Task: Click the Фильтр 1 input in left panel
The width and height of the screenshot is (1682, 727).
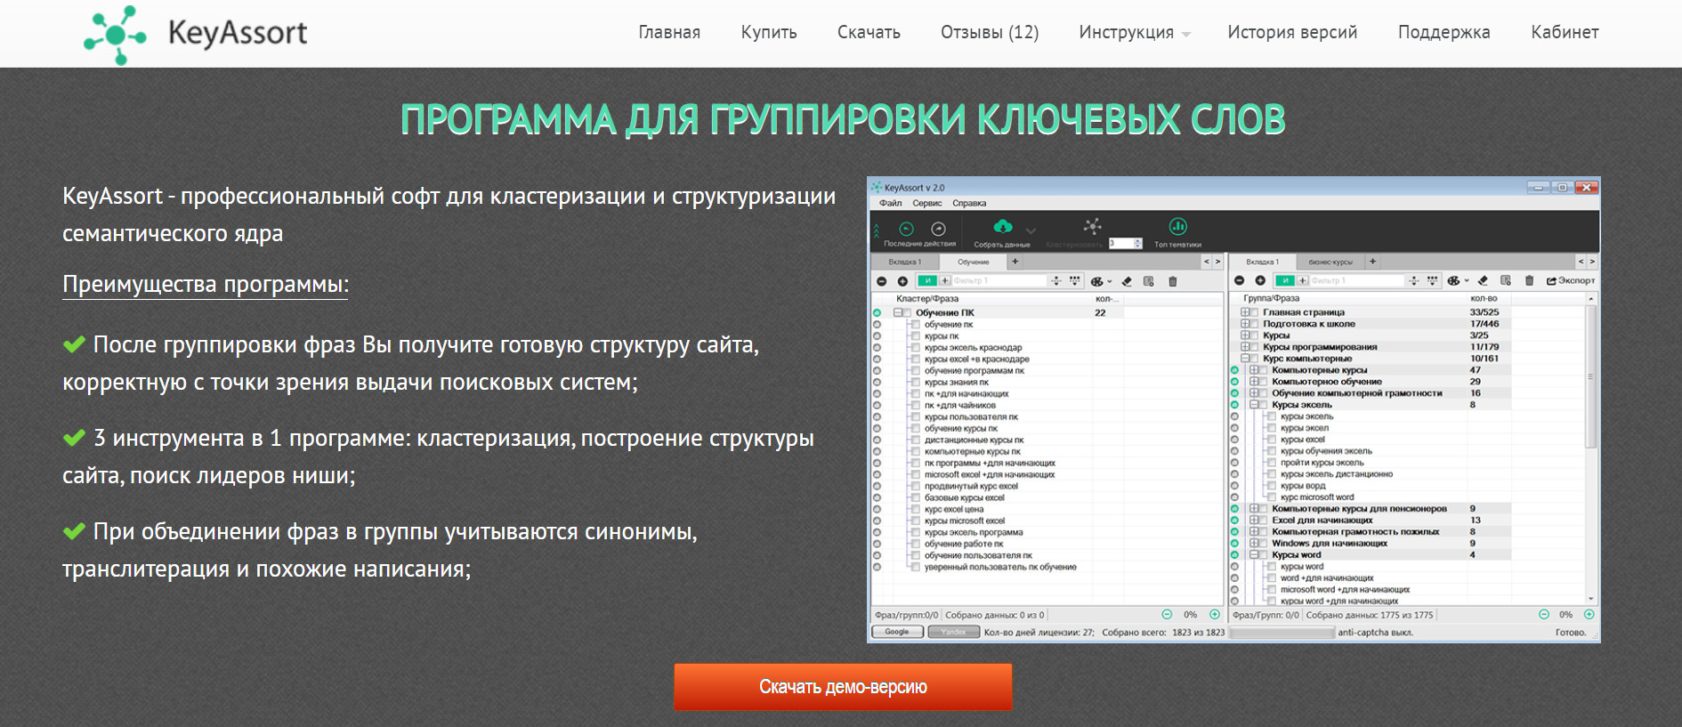Action: pos(999,281)
